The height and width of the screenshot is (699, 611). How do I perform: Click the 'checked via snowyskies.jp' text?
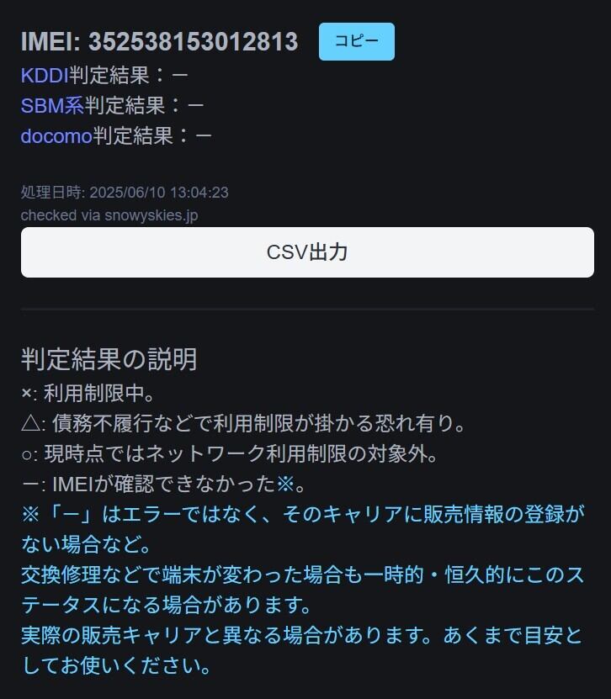click(x=109, y=215)
